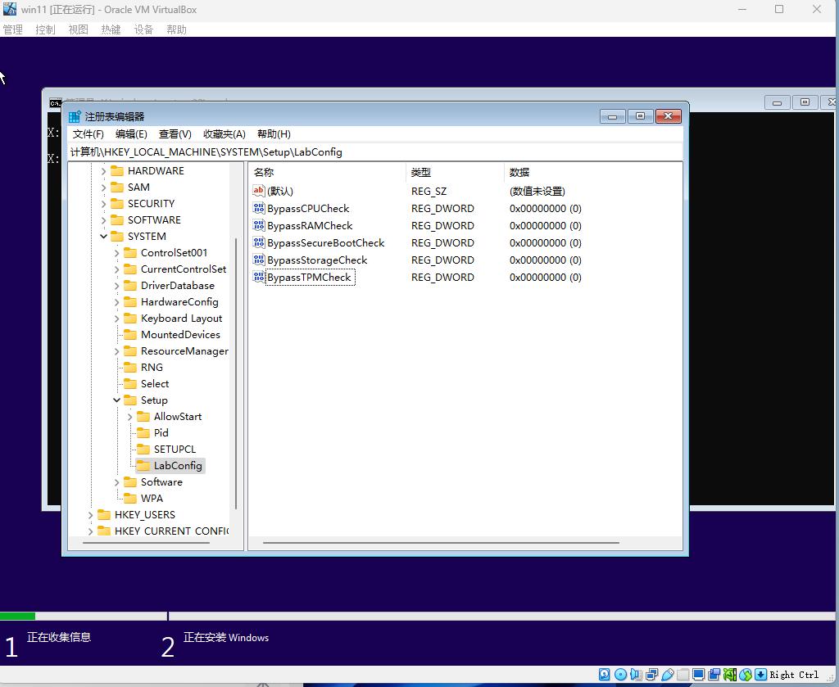The width and height of the screenshot is (839, 687).
Task: Open the 收藏夹(A) favorites menu
Action: pyautogui.click(x=224, y=134)
